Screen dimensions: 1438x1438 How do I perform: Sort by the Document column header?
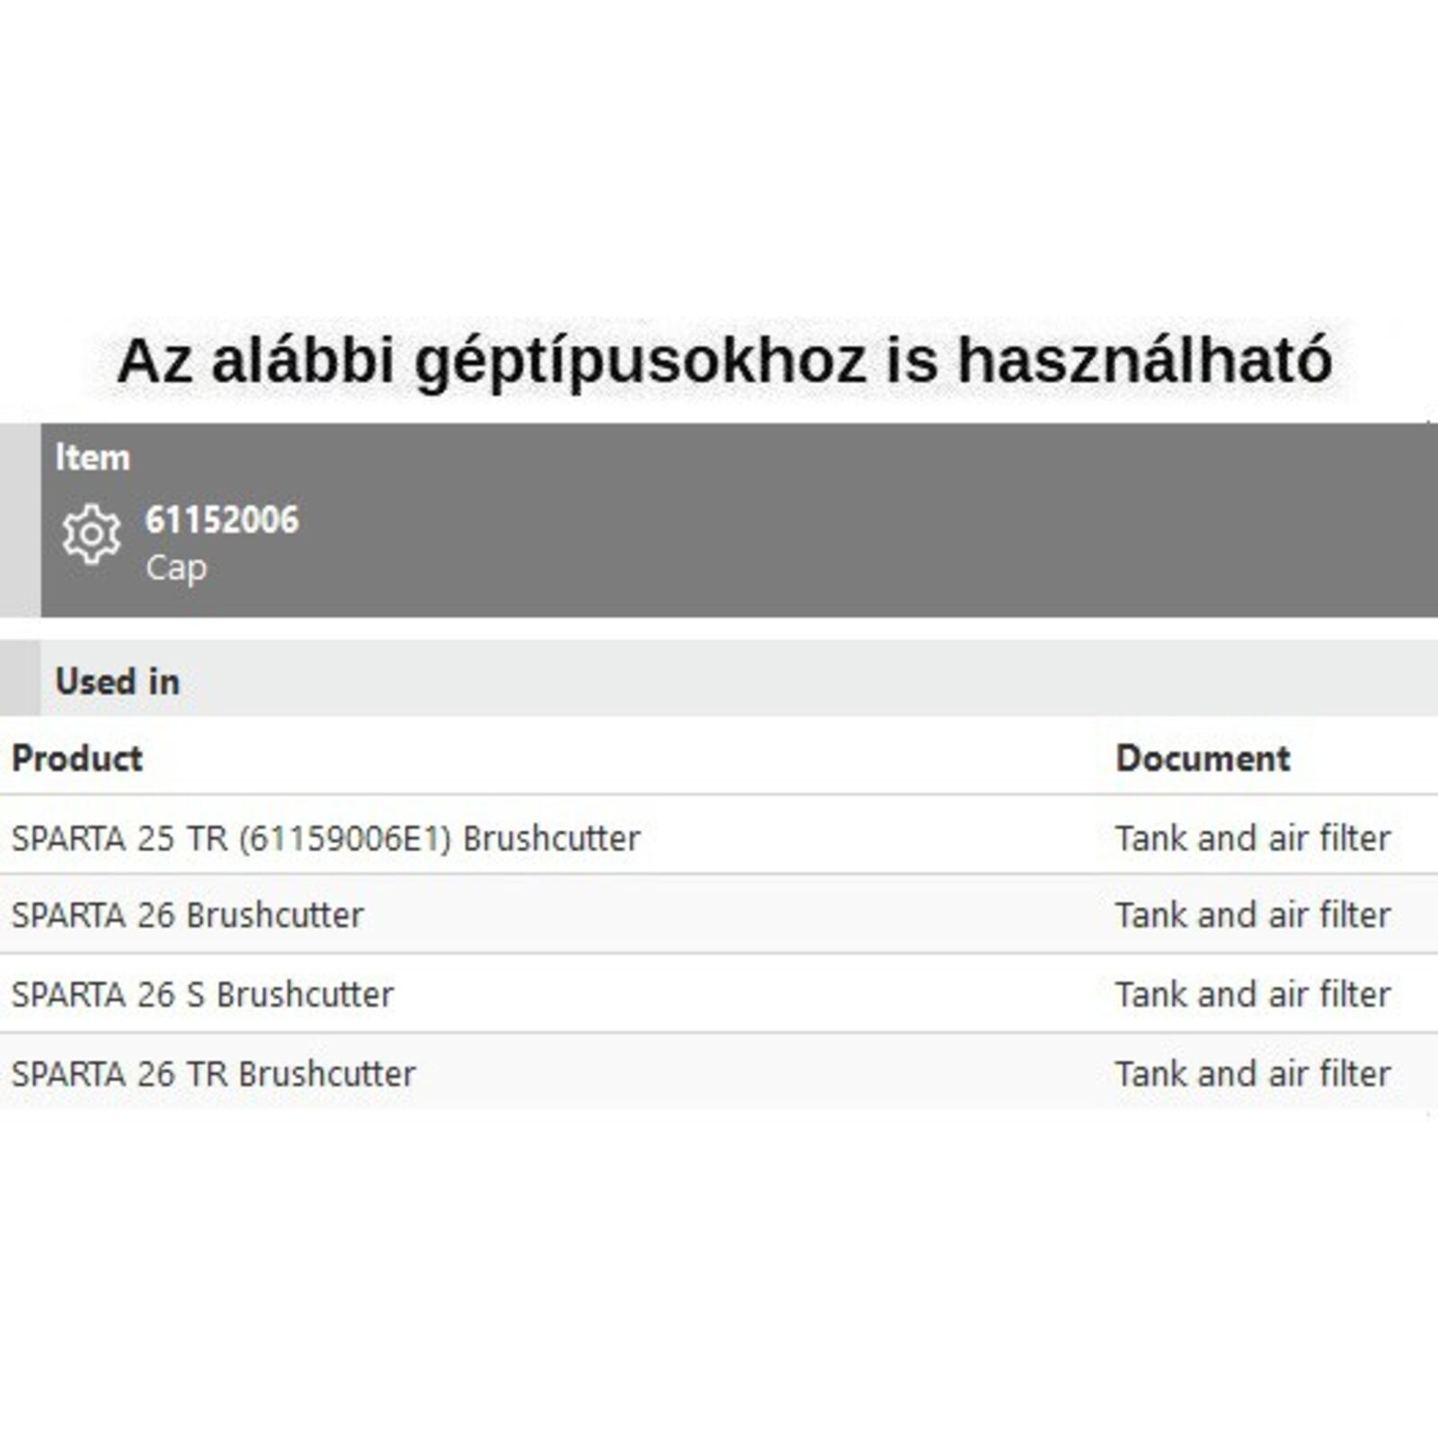1203,759
